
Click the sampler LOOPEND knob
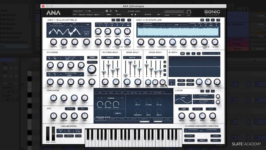click(x=172, y=42)
